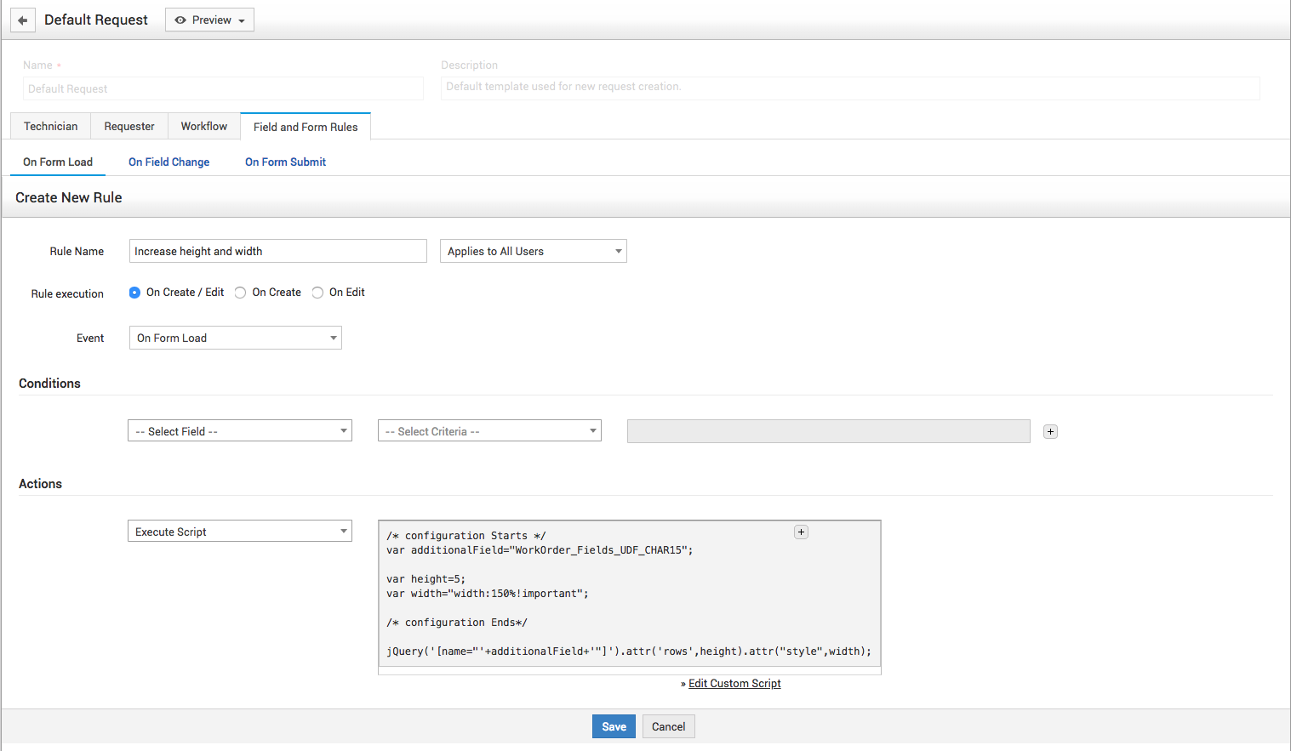The width and height of the screenshot is (1291, 751).
Task: Open the Edit Custom Script link
Action: point(734,684)
